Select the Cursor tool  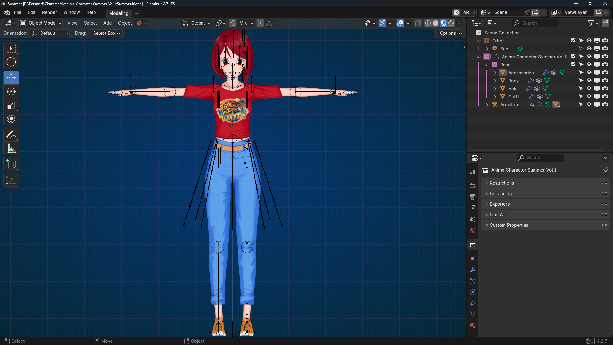[x=11, y=62]
